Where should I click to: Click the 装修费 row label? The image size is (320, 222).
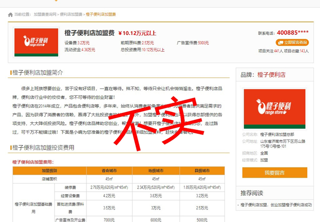(x=70, y=188)
